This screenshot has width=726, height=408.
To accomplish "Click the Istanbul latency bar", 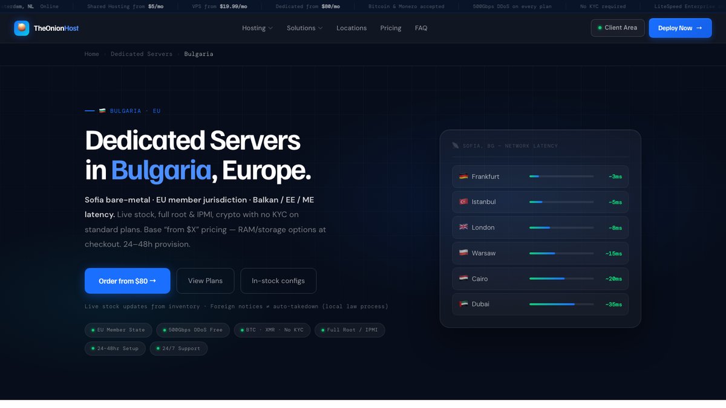I will [561, 202].
